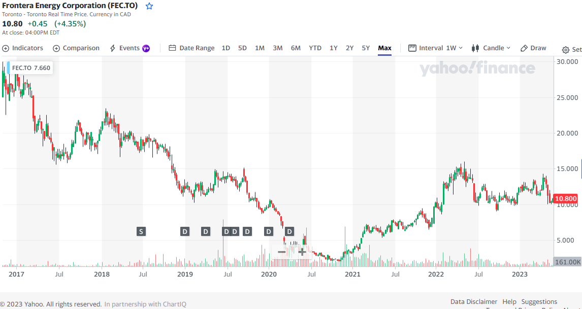Open the Data Disclaimer link
582x309 pixels.
tap(474, 301)
